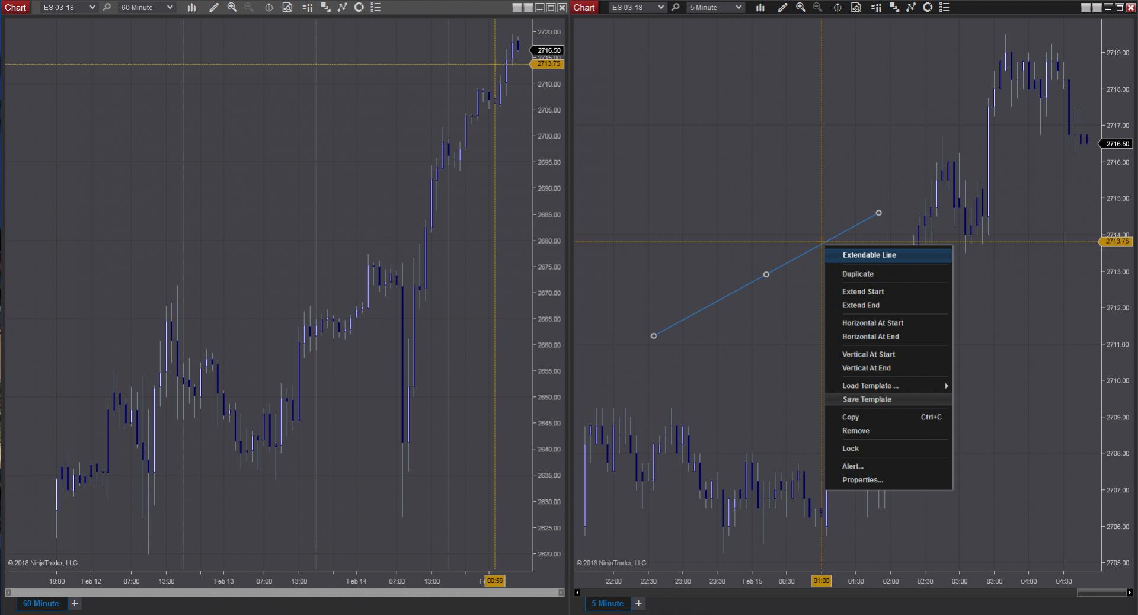Copy the Extendable Line drawing
The image size is (1138, 615).
pyautogui.click(x=888, y=417)
